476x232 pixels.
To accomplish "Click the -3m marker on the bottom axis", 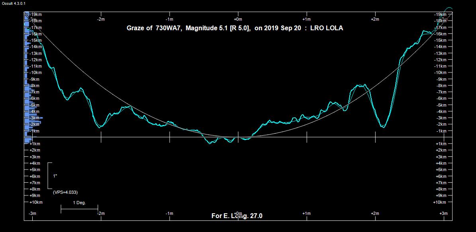I will 32,214.
